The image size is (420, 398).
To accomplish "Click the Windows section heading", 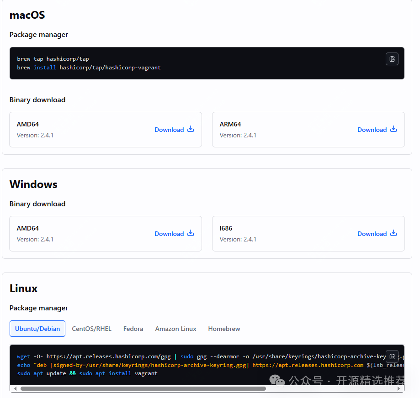I will tap(33, 184).
